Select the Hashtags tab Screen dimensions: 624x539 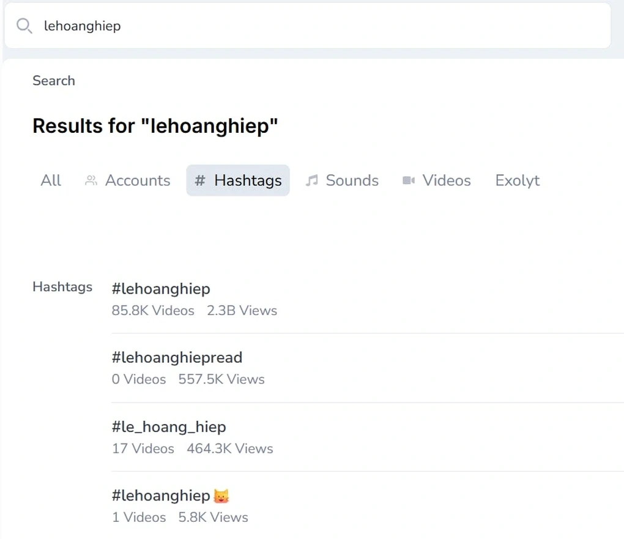(x=238, y=180)
